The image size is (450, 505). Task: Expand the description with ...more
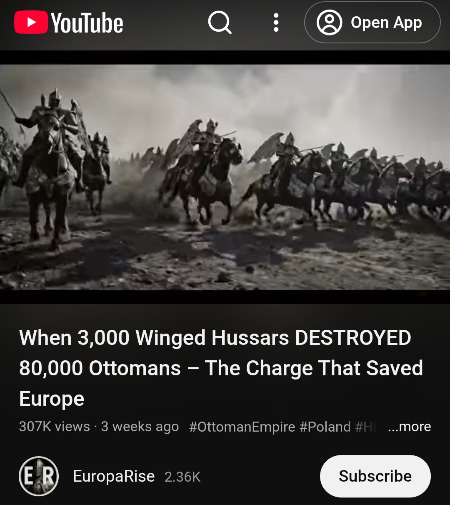point(409,427)
